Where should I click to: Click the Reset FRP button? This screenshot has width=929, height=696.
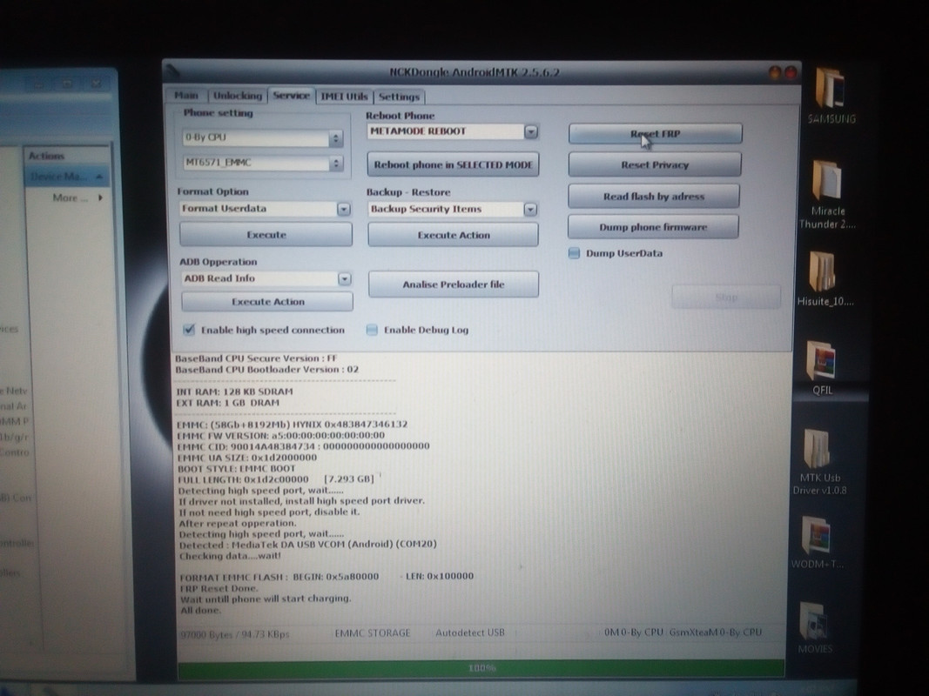coord(655,134)
